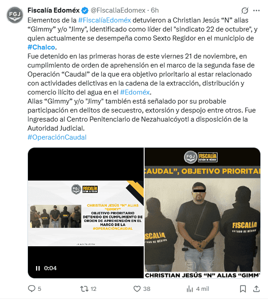Bookmark this post
Viewport: 268px width, 303px height.
243,289
